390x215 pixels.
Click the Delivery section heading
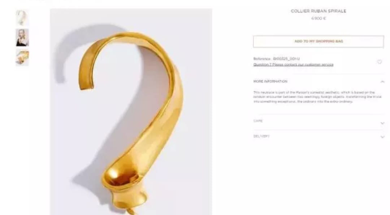(x=261, y=136)
